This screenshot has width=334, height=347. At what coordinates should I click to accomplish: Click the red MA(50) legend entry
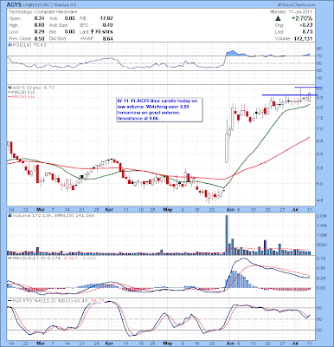click(x=22, y=97)
